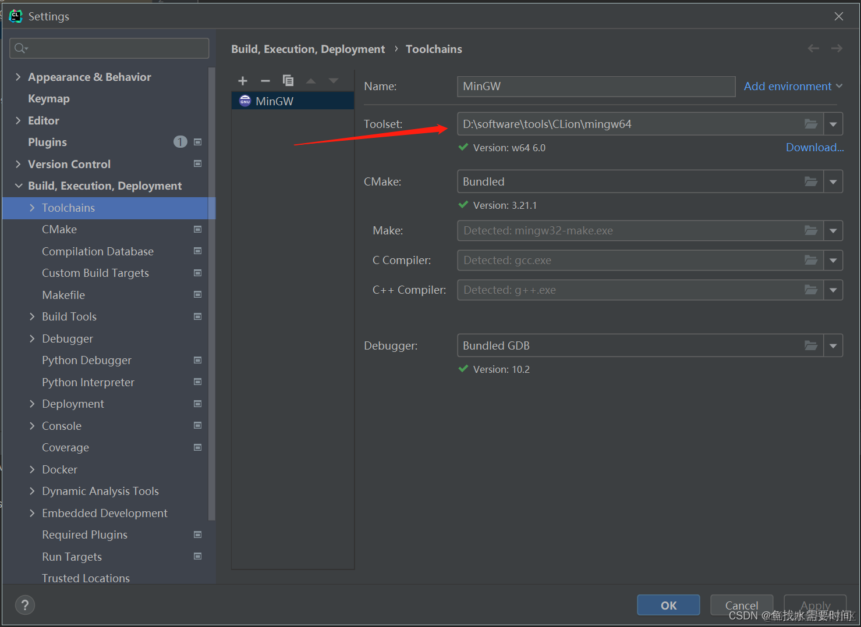Browse folder for C Compiler
Viewport: 861px width, 627px height.
(811, 260)
